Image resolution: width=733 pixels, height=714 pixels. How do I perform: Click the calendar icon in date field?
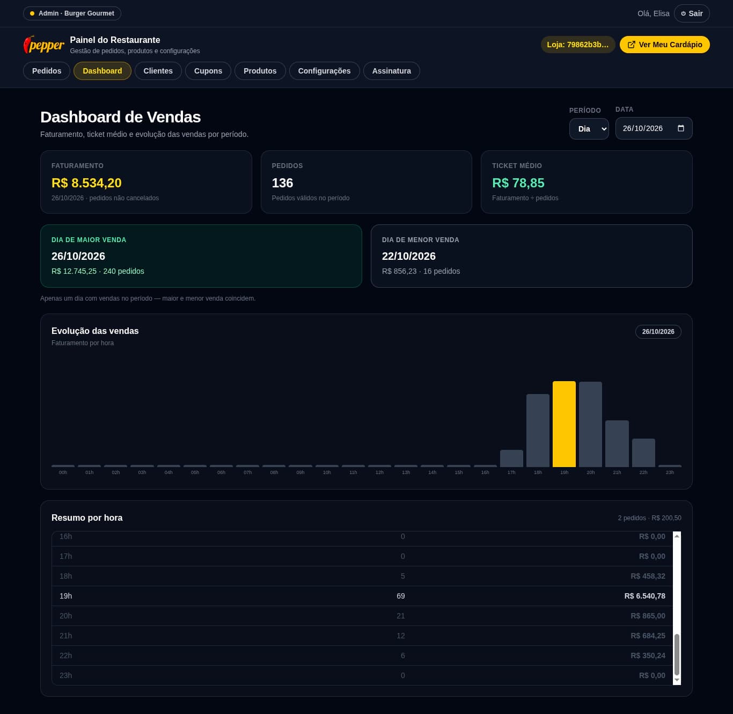681,128
